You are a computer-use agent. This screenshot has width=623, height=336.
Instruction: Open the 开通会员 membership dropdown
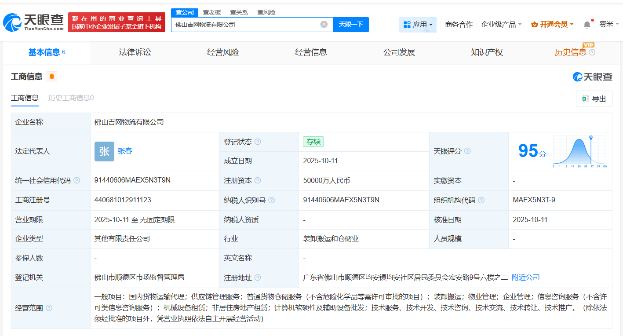(552, 25)
